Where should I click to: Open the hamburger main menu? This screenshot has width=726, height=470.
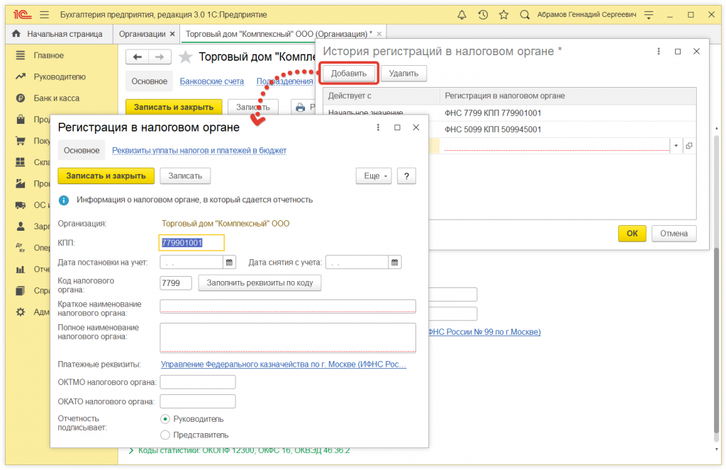(45, 14)
